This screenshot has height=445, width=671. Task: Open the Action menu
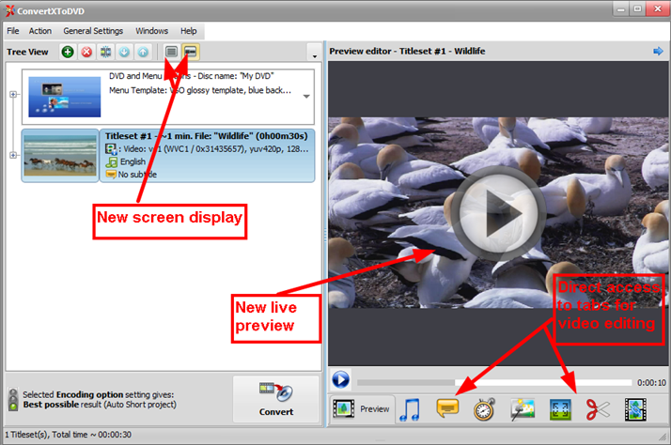click(x=40, y=31)
